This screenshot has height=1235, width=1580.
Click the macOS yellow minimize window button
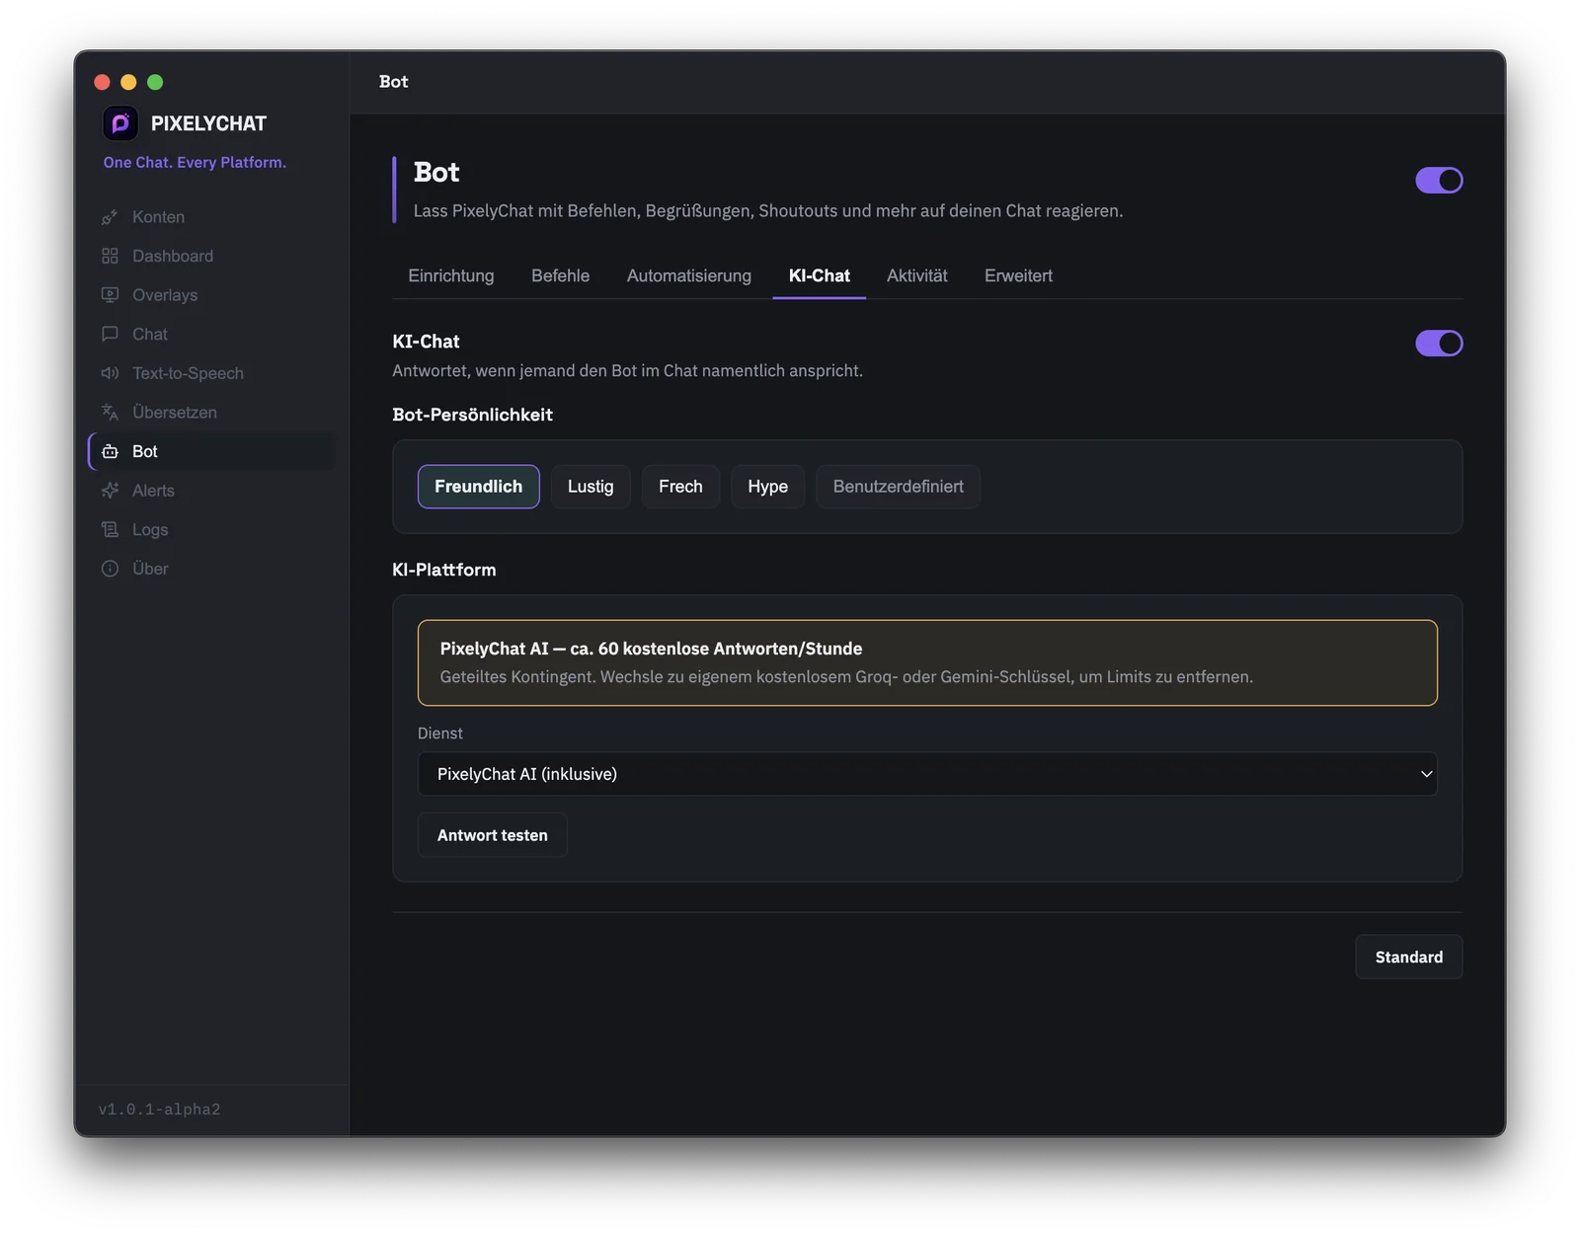[128, 82]
